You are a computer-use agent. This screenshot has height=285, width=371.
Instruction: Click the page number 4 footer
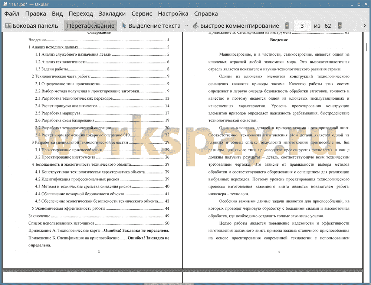point(279,252)
